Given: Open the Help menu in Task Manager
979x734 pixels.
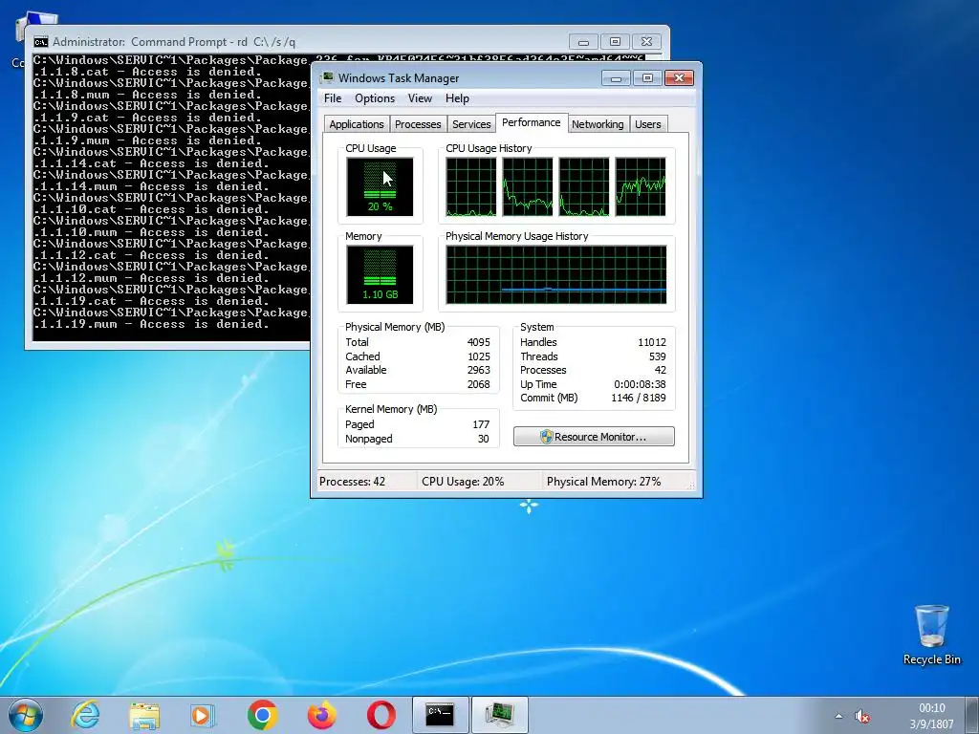Looking at the screenshot, I should click(457, 98).
